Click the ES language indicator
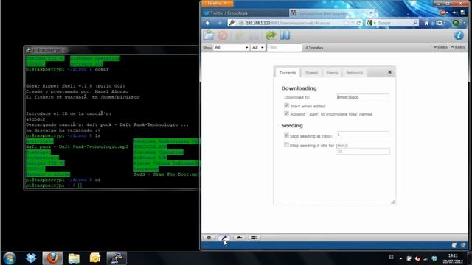Viewport: 472px width, 265px height. pyautogui.click(x=391, y=258)
